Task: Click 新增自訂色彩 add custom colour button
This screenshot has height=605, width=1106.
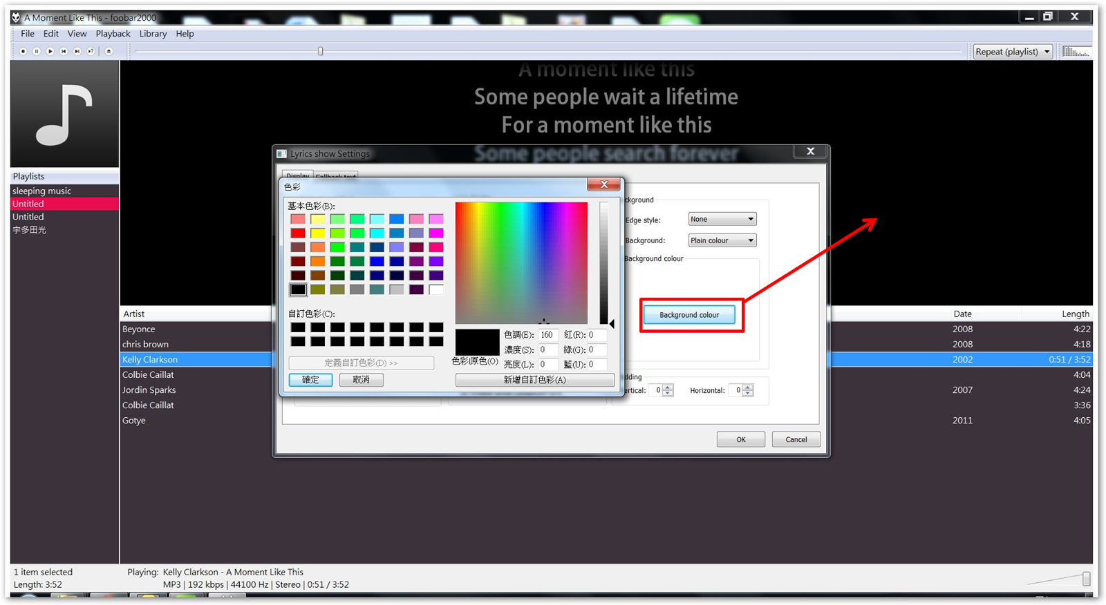Action: [534, 380]
